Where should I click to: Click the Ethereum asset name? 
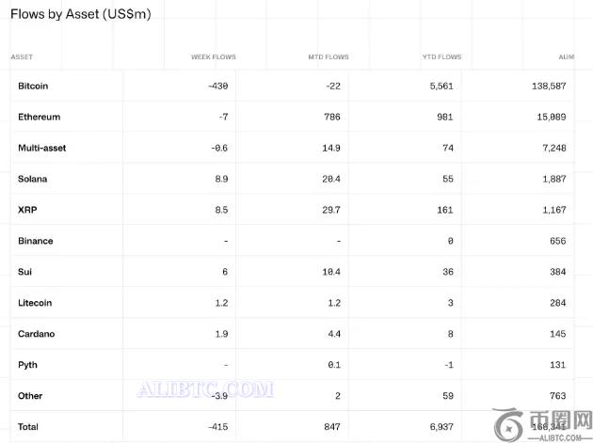[39, 118]
